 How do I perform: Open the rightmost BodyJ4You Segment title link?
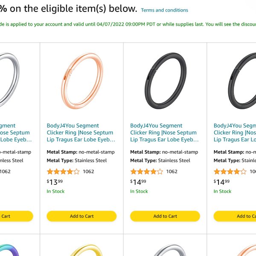235,133
